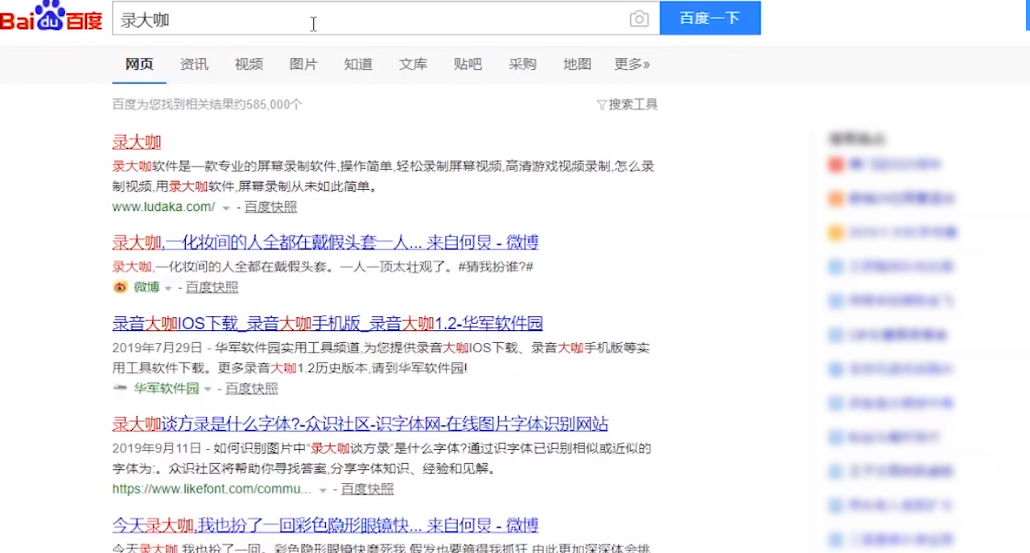Click the www.ludaka.com/ URL
Screen dimensions: 1030x553
pyautogui.click(x=163, y=207)
